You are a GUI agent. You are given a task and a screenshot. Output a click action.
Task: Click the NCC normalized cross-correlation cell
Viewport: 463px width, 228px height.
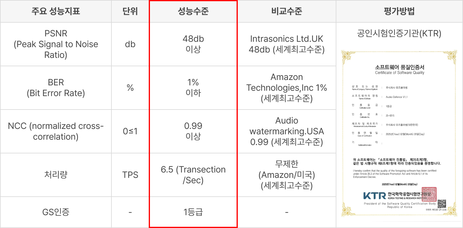point(56,131)
